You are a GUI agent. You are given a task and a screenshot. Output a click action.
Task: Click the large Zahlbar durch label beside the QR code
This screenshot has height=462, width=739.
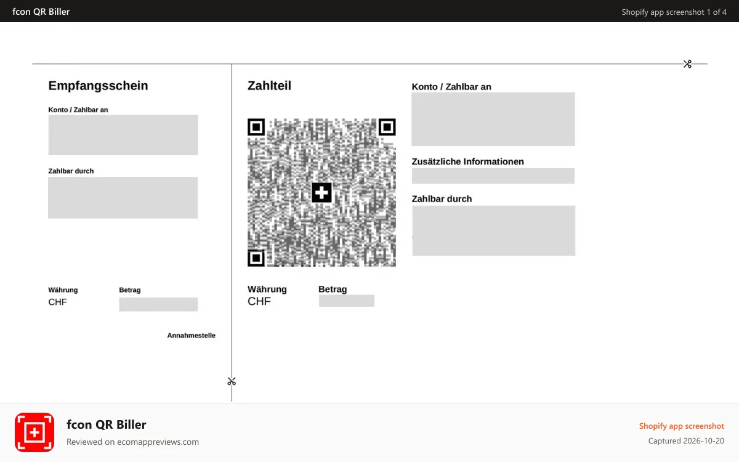pyautogui.click(x=442, y=199)
